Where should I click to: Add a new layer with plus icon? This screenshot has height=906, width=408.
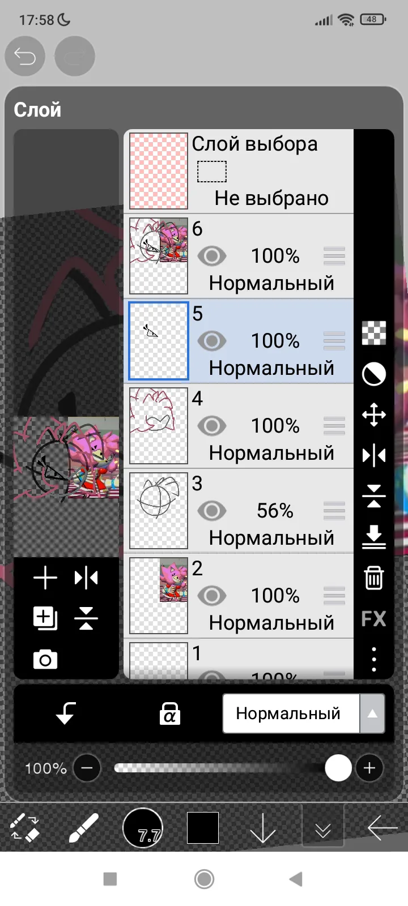pyautogui.click(x=45, y=578)
